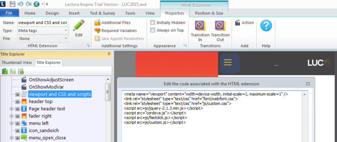Click the Transition Out button
This screenshot has width=337, height=142.
pyautogui.click(x=220, y=31)
